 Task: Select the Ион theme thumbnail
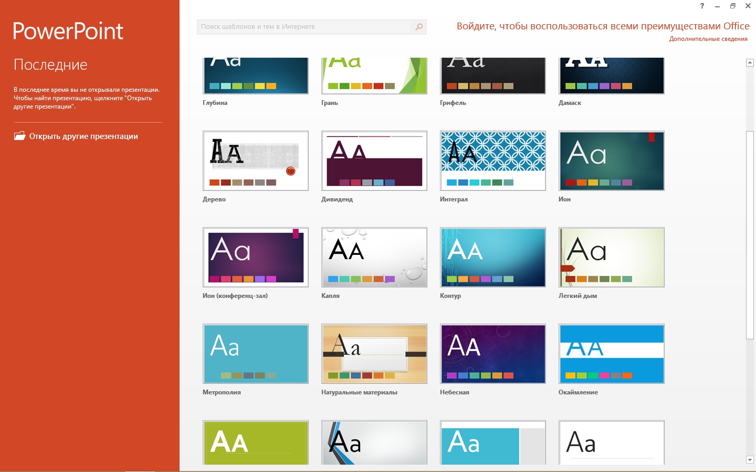(612, 160)
